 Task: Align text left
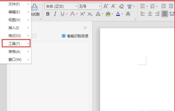143,14
